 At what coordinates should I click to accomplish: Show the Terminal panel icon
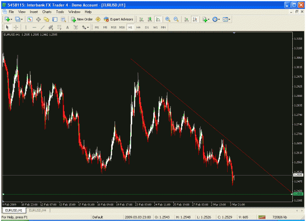[x=55, y=19]
